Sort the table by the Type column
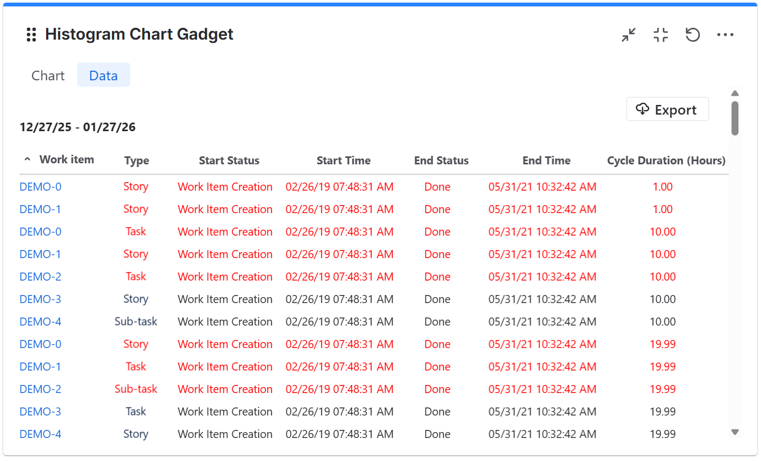 pyautogui.click(x=136, y=160)
